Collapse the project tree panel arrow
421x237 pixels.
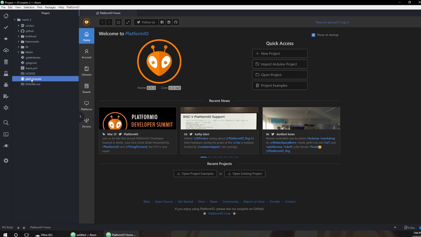click(80, 117)
